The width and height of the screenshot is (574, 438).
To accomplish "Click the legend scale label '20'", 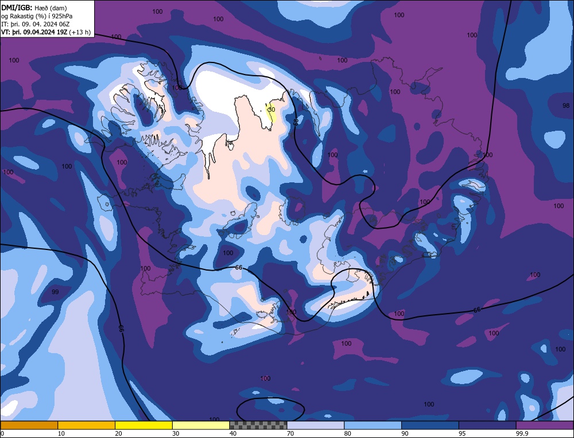I will pos(119,433).
